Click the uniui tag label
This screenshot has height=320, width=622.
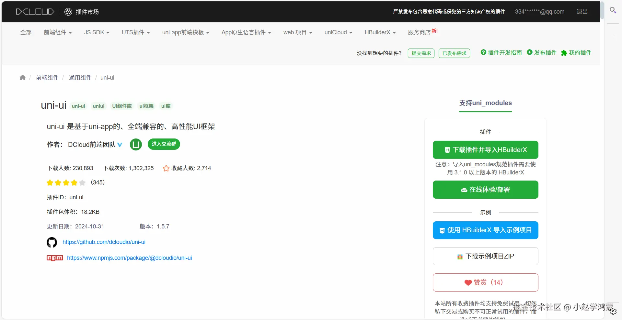click(98, 106)
